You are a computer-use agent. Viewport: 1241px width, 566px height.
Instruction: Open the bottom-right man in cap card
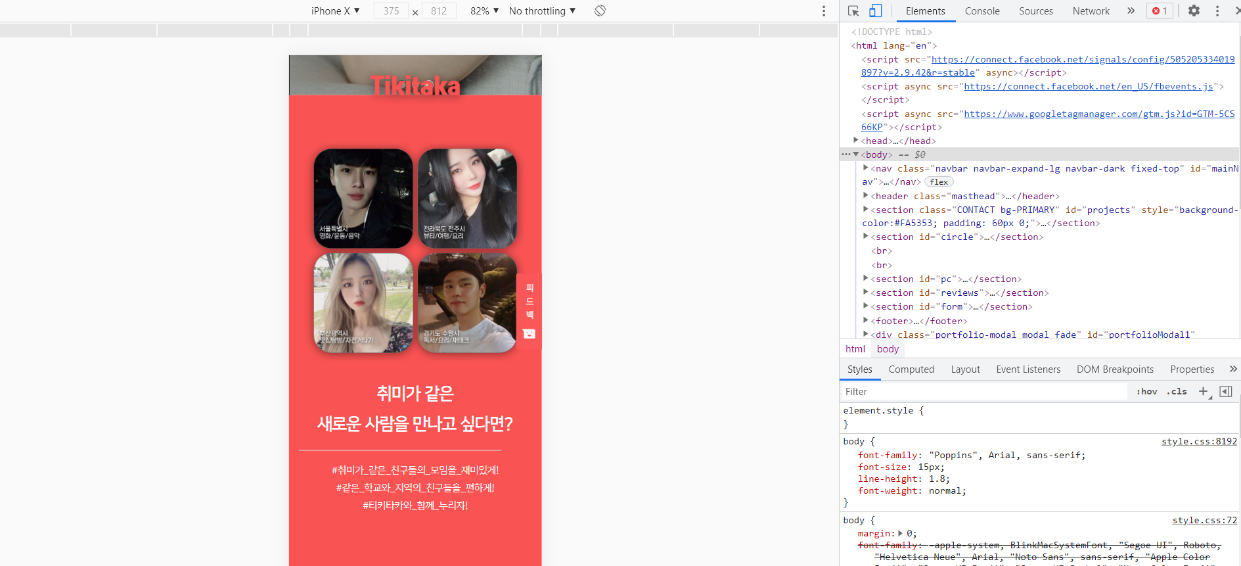pos(467,303)
